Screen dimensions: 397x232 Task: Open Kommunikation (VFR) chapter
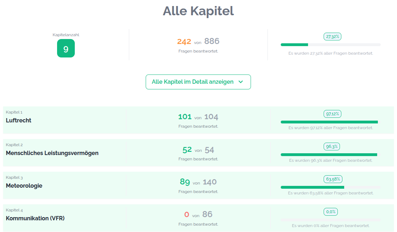point(35,218)
